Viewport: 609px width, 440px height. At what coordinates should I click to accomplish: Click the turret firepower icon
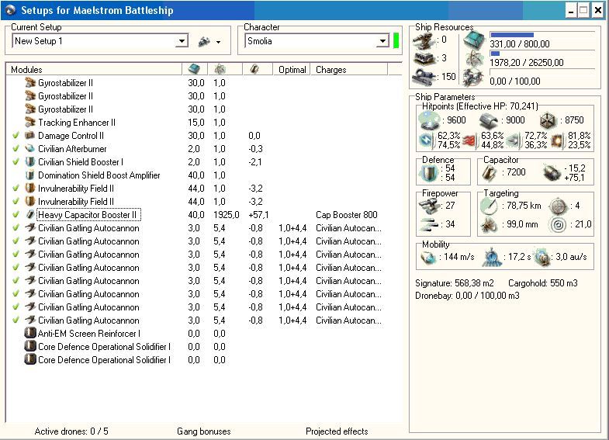(x=428, y=204)
